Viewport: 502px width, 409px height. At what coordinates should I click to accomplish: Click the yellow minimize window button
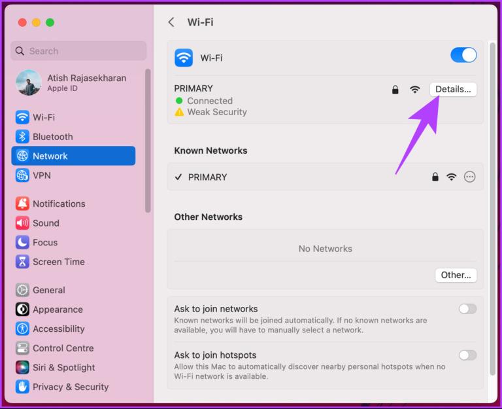coord(36,22)
